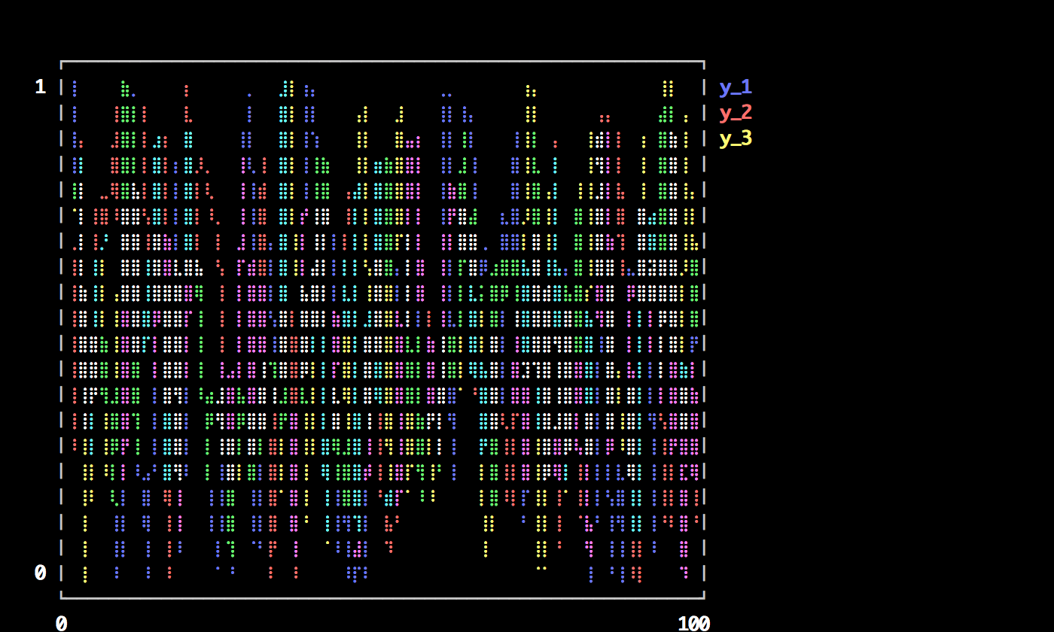
Task: Click the yellow dot cluster at top-right of plot
Action: tap(667, 89)
